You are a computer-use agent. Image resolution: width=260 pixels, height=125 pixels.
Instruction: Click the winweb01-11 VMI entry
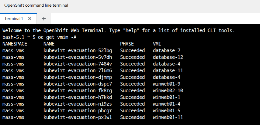click(x=168, y=117)
